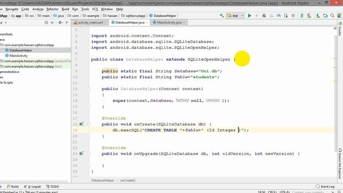Open the Tools menu
Viewport: 343px width, 193px height.
click(85, 9)
